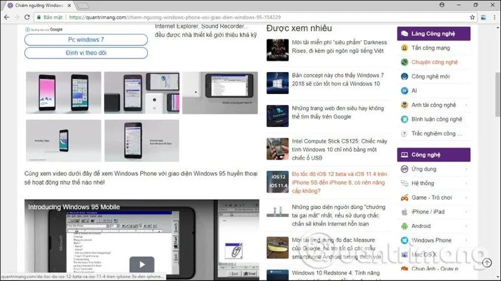Image resolution: width=501 pixels, height=281 pixels.
Task: Click the AI category icon
Action: pyautogui.click(x=405, y=91)
